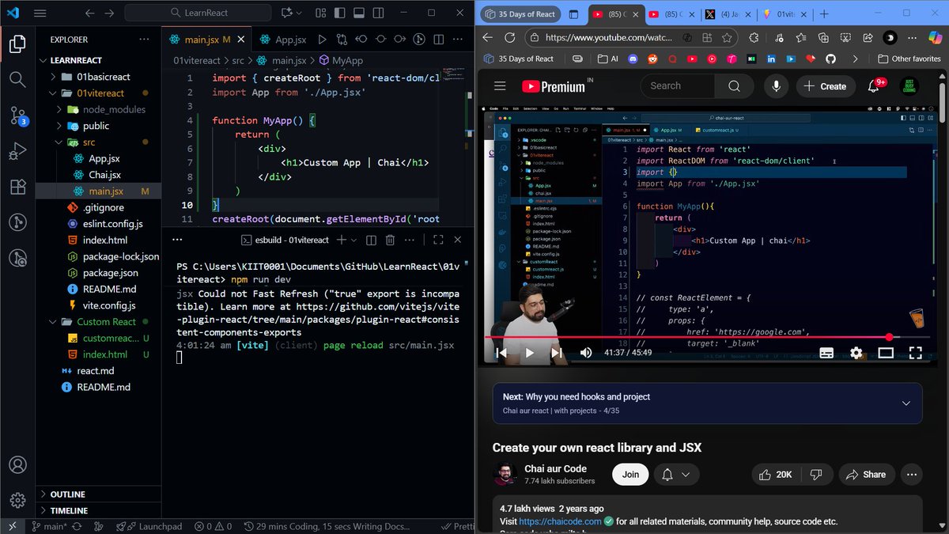Enter fullscreen in YouTube player

click(915, 353)
